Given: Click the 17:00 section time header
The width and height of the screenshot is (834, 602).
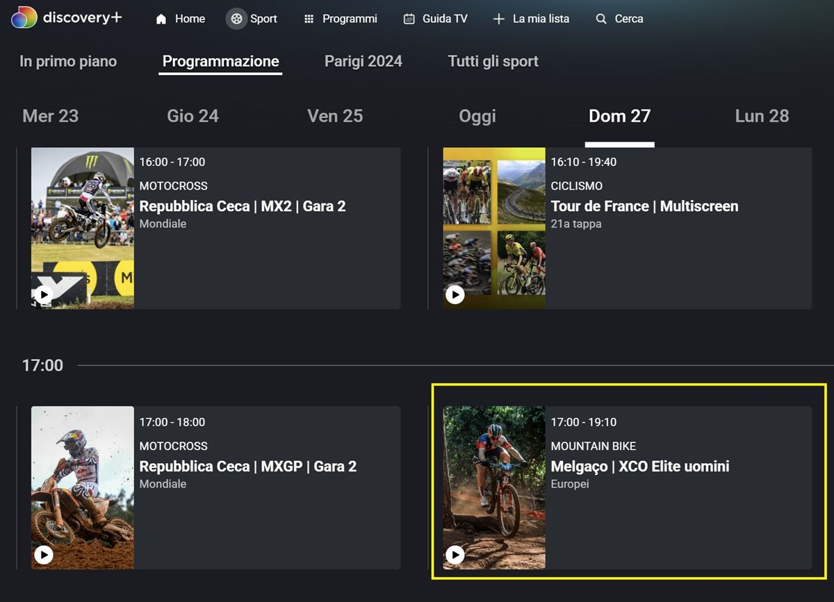Looking at the screenshot, I should 42,365.
